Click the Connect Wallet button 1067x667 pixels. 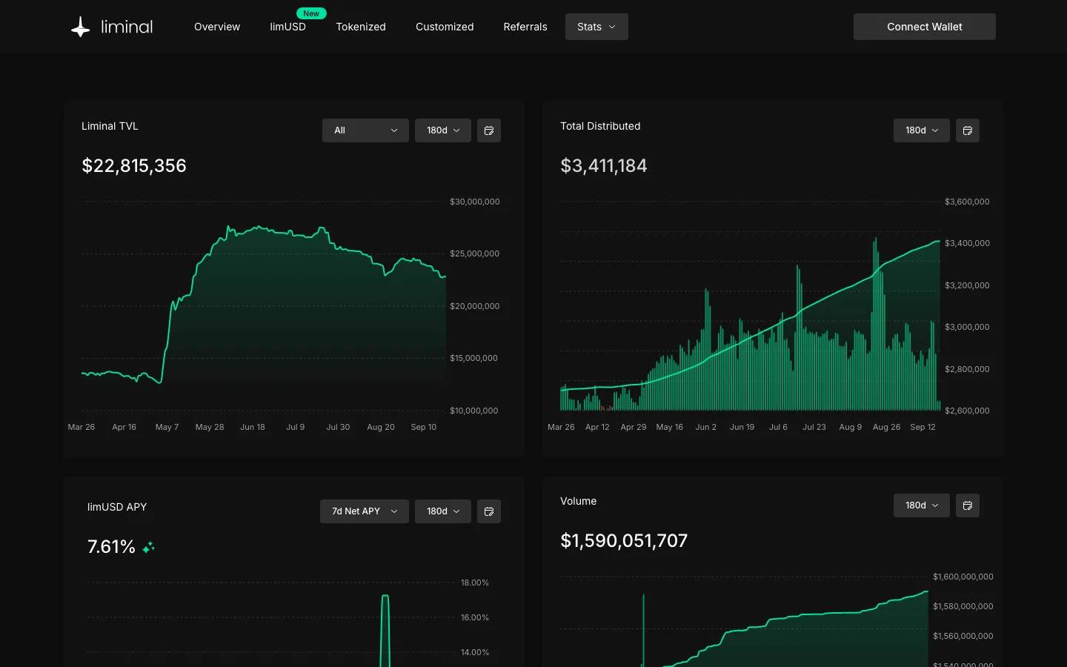925,27
